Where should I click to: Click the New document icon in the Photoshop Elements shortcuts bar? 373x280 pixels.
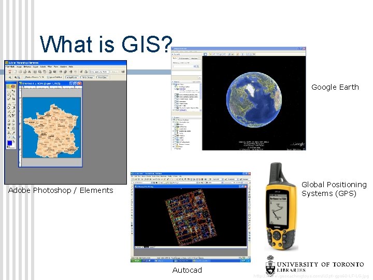tap(16, 72)
